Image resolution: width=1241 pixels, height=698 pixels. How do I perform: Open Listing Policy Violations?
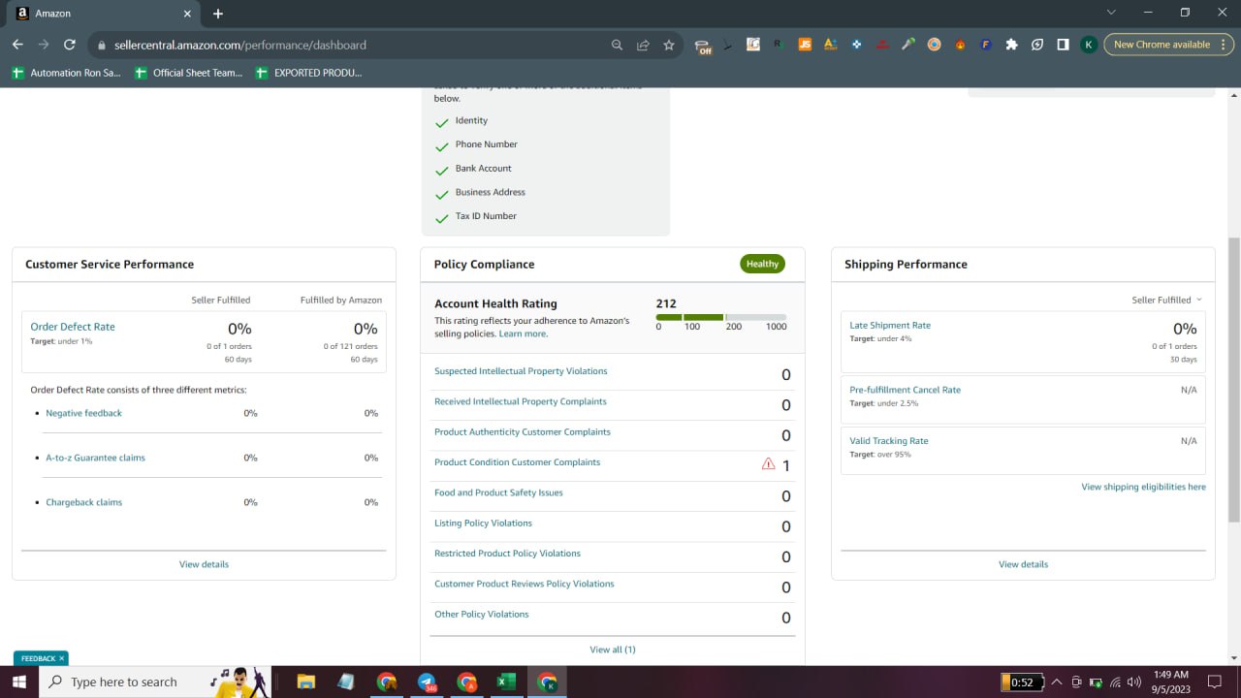(x=483, y=523)
